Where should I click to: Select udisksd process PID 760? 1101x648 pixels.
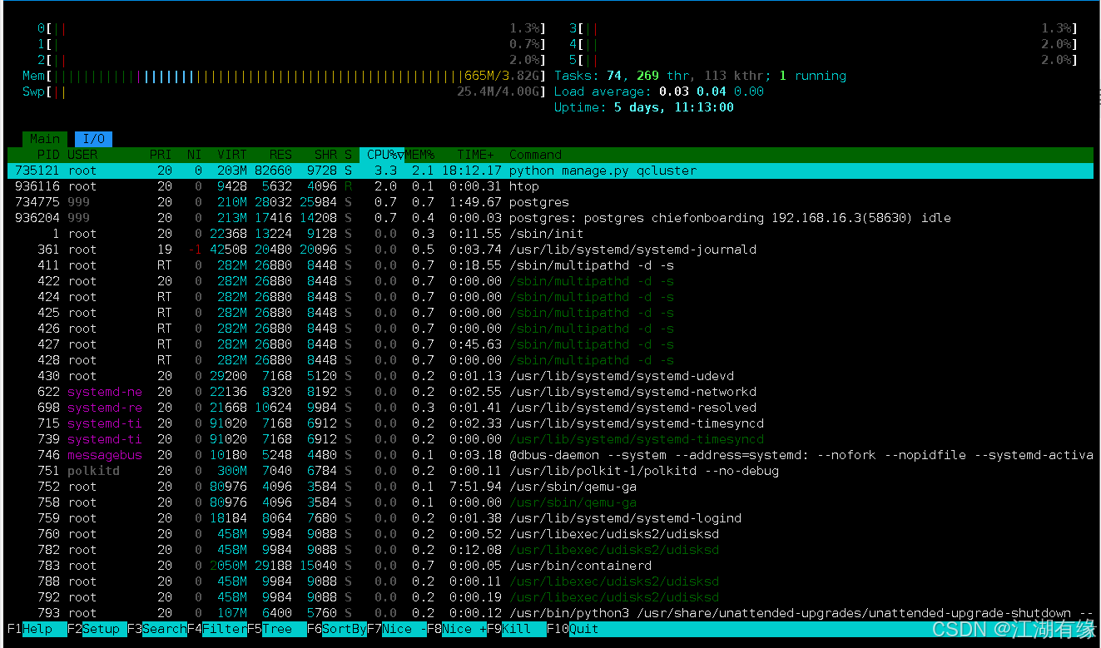coord(550,534)
